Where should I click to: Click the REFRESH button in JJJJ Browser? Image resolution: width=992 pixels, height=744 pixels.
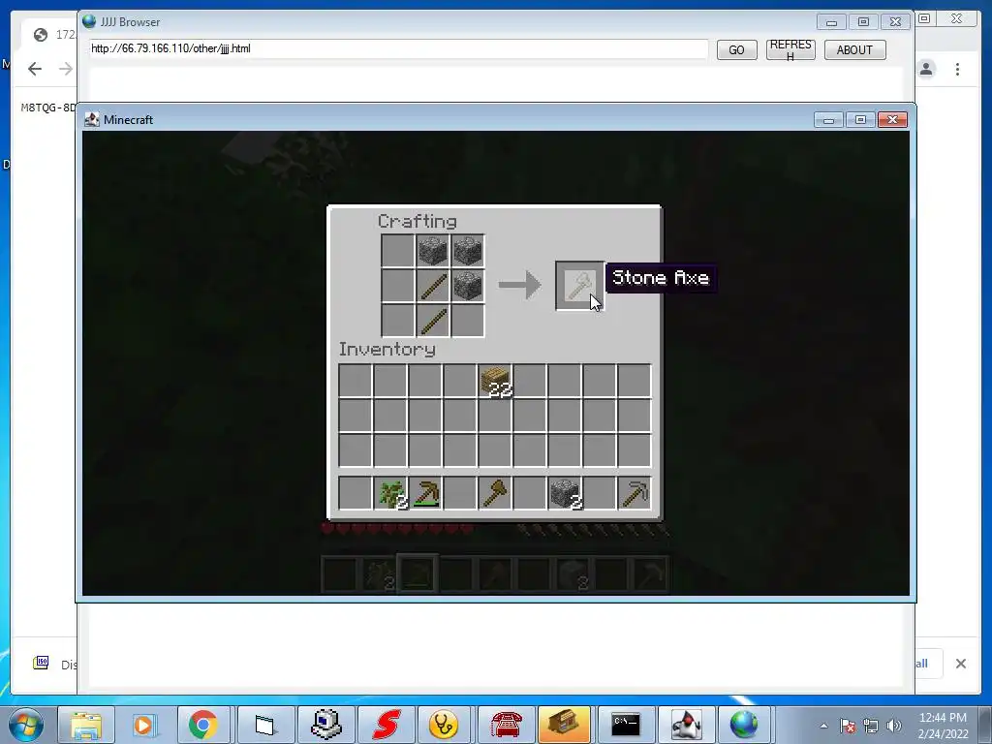pyautogui.click(x=790, y=50)
